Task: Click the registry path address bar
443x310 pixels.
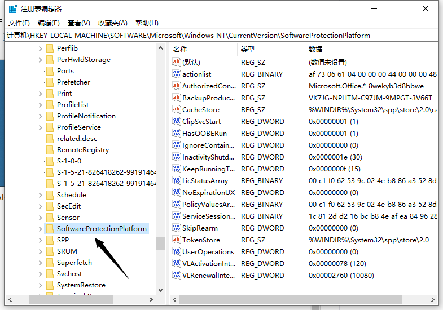Action: (221, 35)
